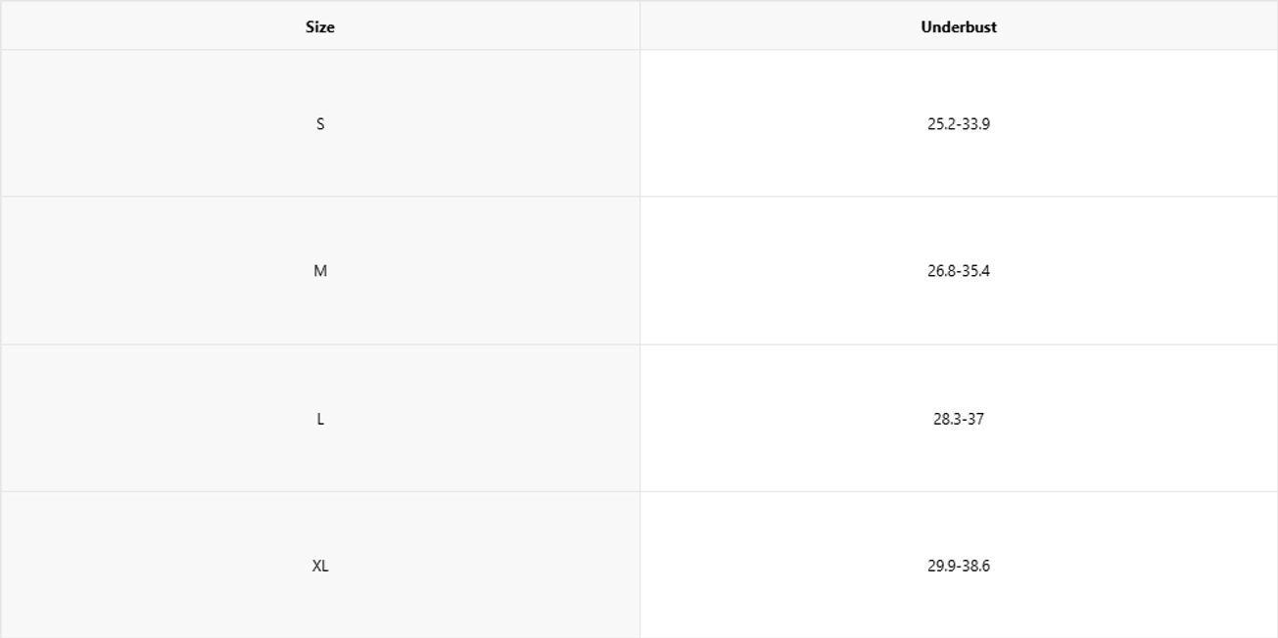Pick the underbust range for size L

click(959, 419)
